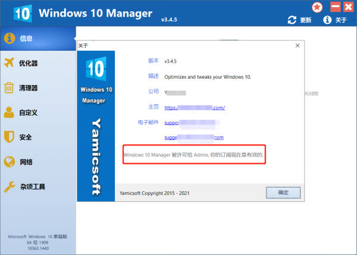
Task: Click the trash can icon for 清理器
Action: [x=9, y=88]
